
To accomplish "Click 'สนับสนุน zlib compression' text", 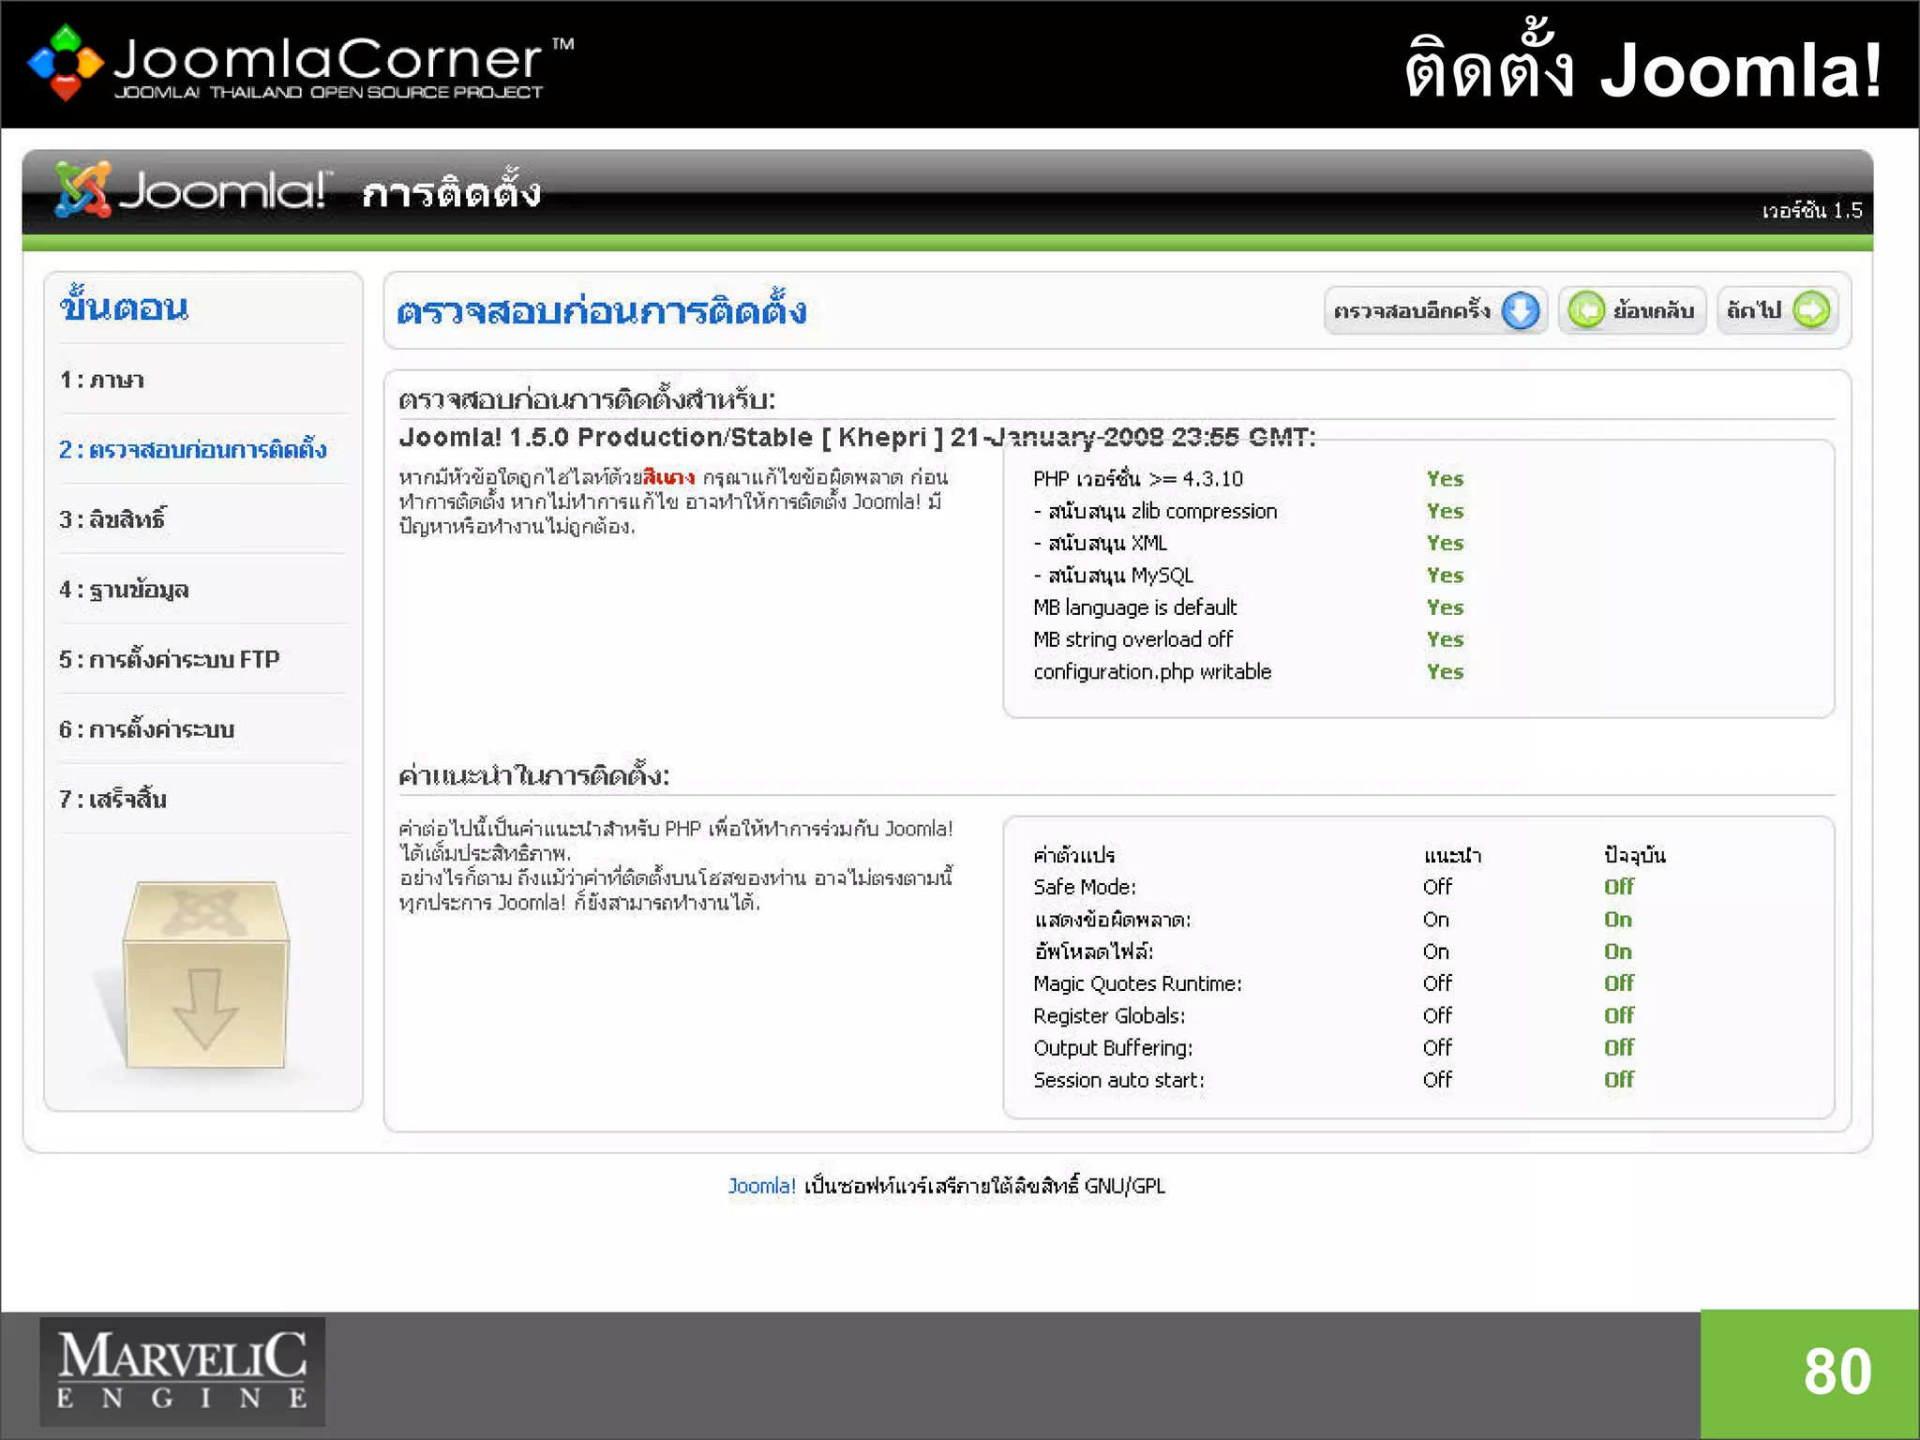I will pyautogui.click(x=1162, y=512).
